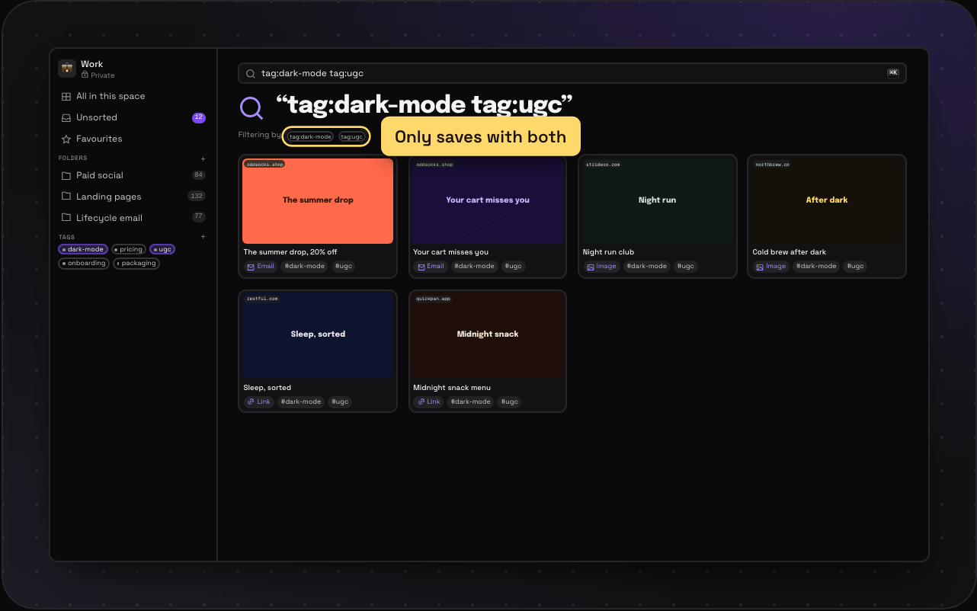Click the title "Midnight snack menu"
The height and width of the screenshot is (611, 977).
coord(452,388)
